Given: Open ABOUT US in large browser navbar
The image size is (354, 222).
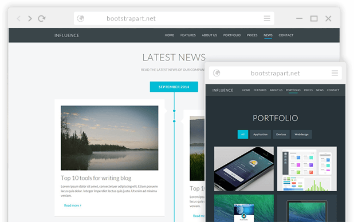Looking at the screenshot, I should click(209, 35).
